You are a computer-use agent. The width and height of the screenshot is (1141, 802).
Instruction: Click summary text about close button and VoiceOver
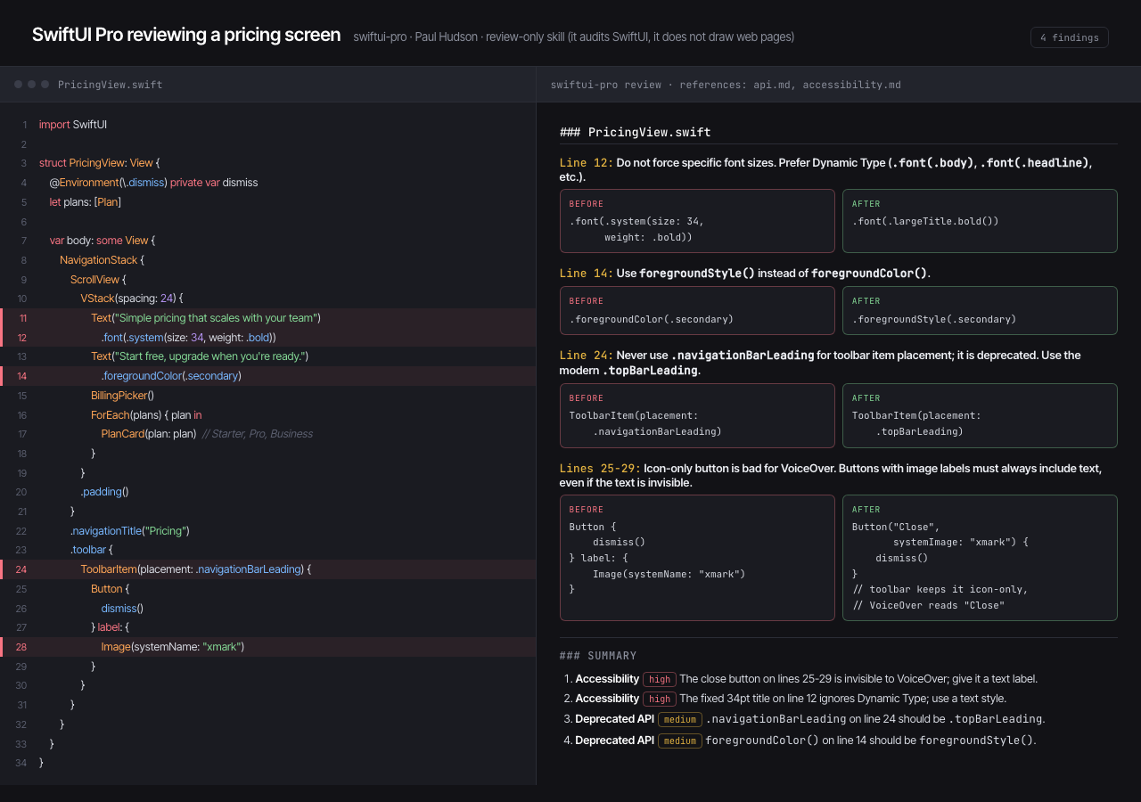[858, 679]
